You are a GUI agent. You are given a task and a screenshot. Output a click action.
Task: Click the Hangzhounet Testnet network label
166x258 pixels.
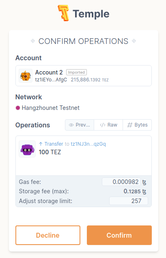pyautogui.click(x=50, y=108)
